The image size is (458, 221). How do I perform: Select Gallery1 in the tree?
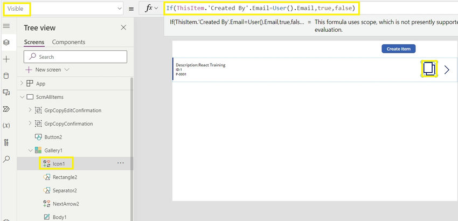53,150
